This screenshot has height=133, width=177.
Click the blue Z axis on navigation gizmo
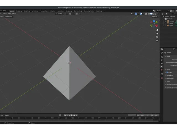pos(154,21)
